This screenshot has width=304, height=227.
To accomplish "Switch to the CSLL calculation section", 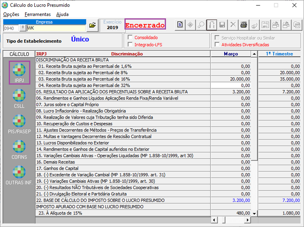I will (19, 98).
